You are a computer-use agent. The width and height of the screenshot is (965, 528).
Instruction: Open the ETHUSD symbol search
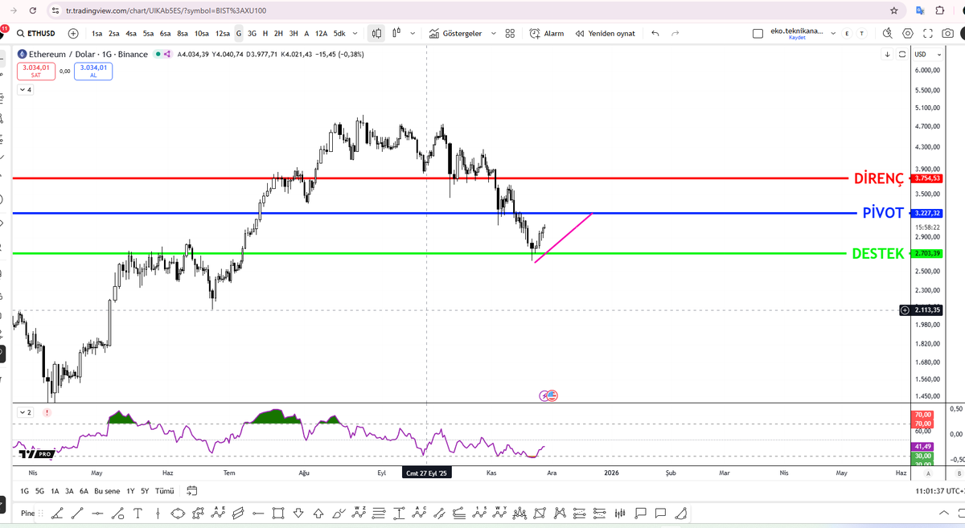click(x=38, y=34)
